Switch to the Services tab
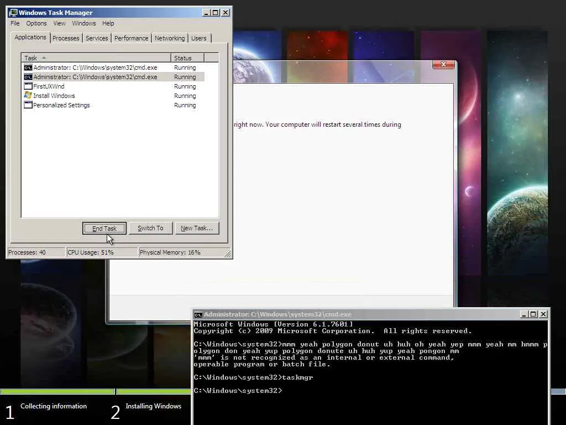Image resolution: width=566 pixels, height=425 pixels. point(97,38)
